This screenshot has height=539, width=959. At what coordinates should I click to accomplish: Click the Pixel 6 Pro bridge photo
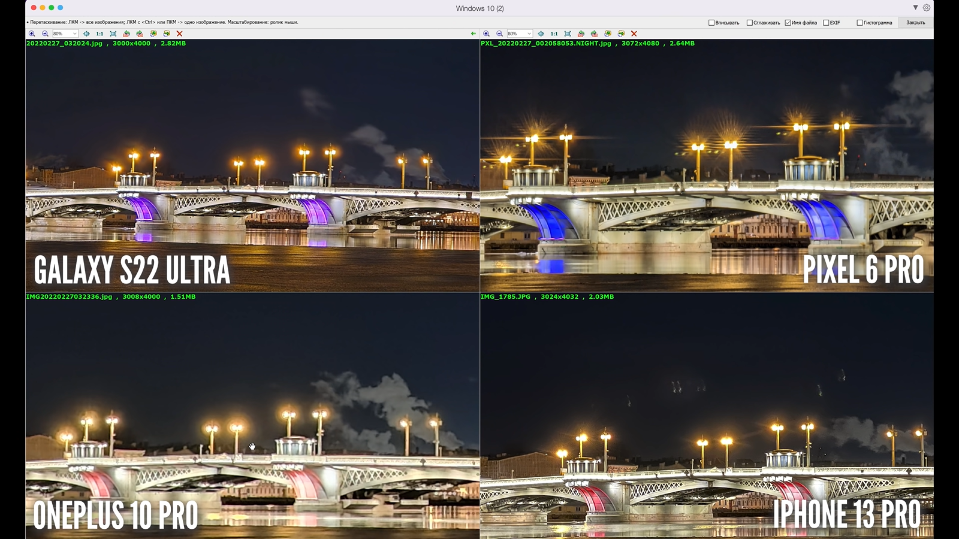tap(707, 166)
